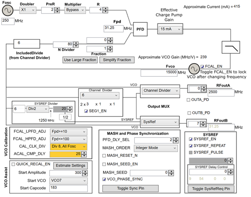Image resolution: width=251 pixels, height=197 pixels.
Task: Click the MASH_SEED value field
Action: (149, 173)
